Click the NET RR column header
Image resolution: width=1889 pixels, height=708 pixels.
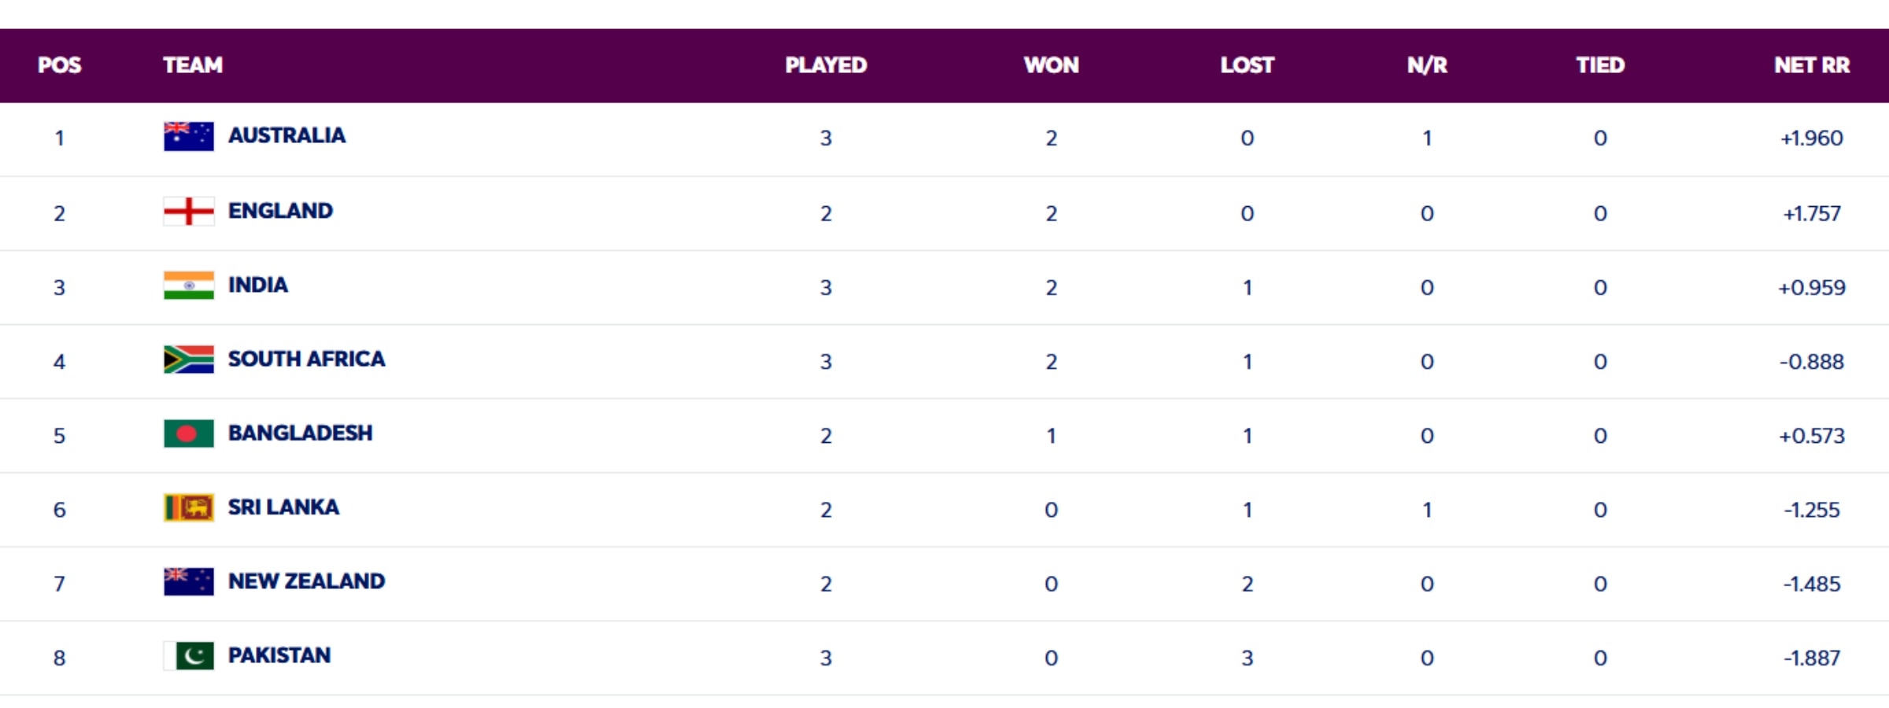(1811, 65)
